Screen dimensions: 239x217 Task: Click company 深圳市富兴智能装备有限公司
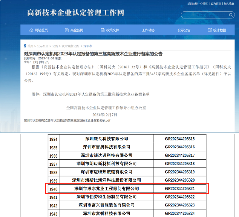click(107, 205)
